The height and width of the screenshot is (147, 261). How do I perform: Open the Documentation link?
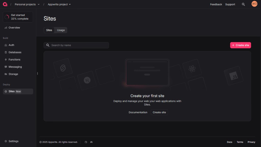(138, 112)
